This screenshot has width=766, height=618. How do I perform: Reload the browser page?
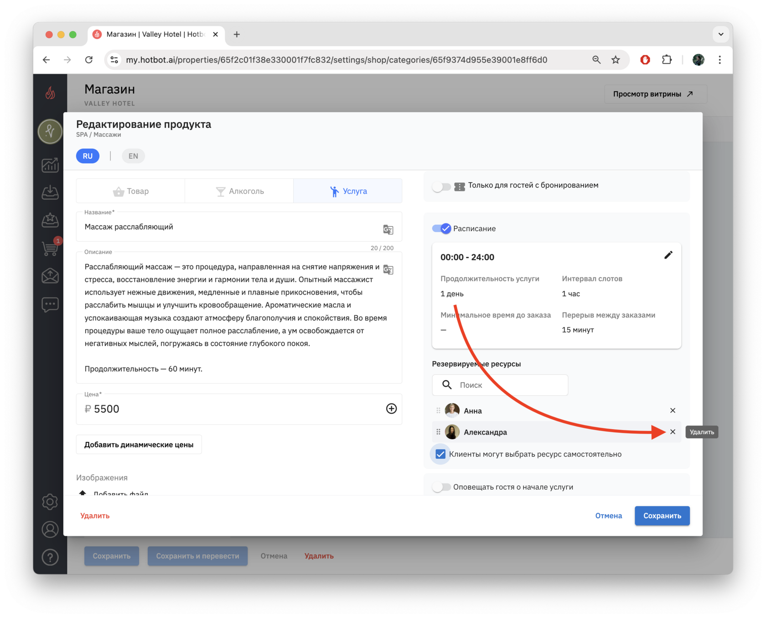(89, 60)
